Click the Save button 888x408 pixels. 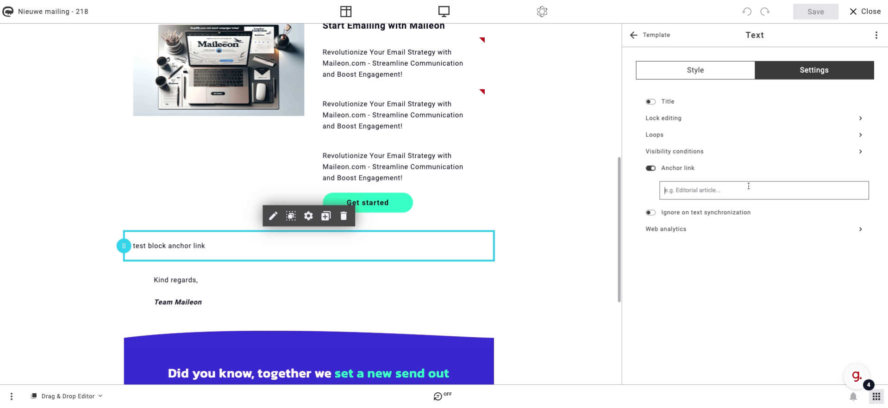[815, 12]
